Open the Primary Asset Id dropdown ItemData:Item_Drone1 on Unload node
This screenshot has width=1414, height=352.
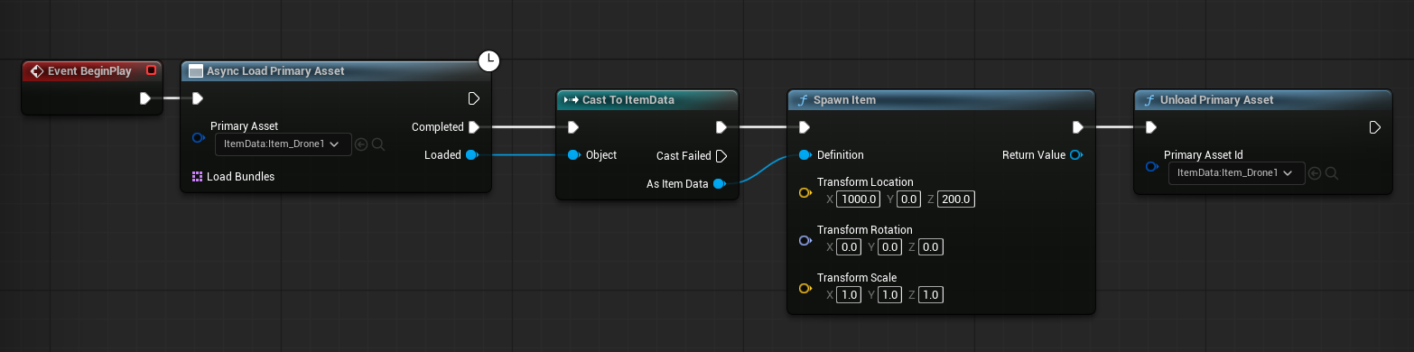click(x=1236, y=172)
